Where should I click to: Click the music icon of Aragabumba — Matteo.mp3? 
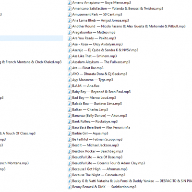(70, 32)
